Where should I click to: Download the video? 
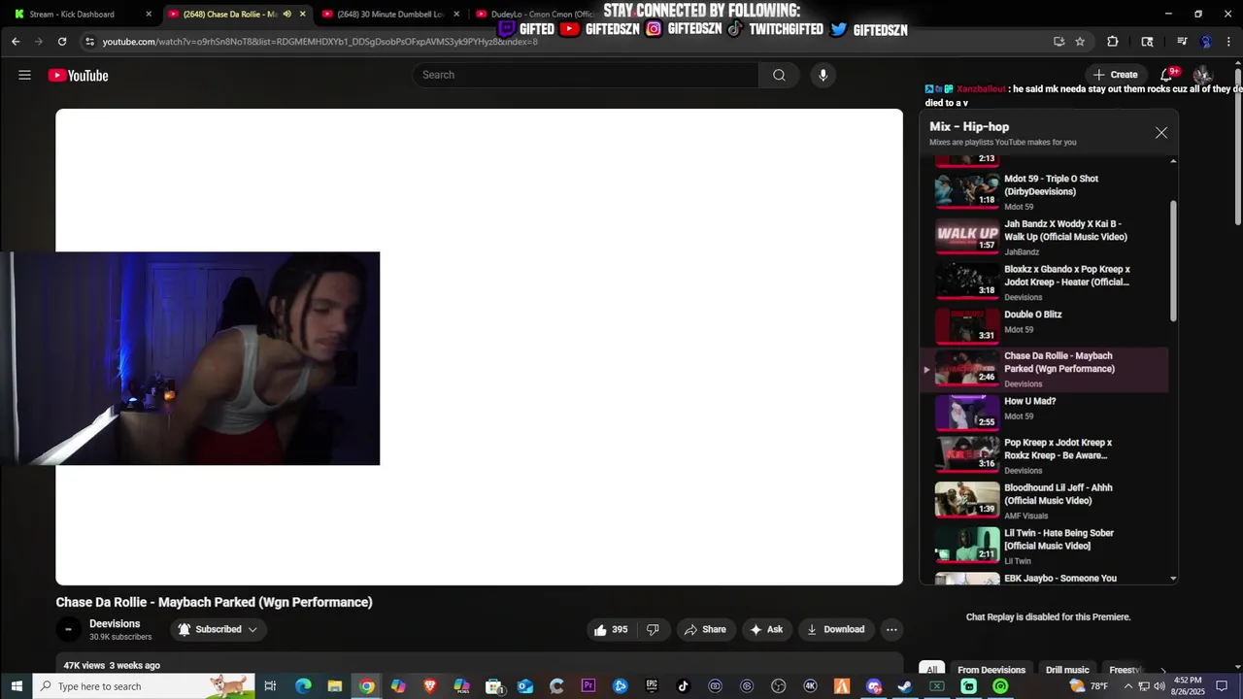[836, 629]
